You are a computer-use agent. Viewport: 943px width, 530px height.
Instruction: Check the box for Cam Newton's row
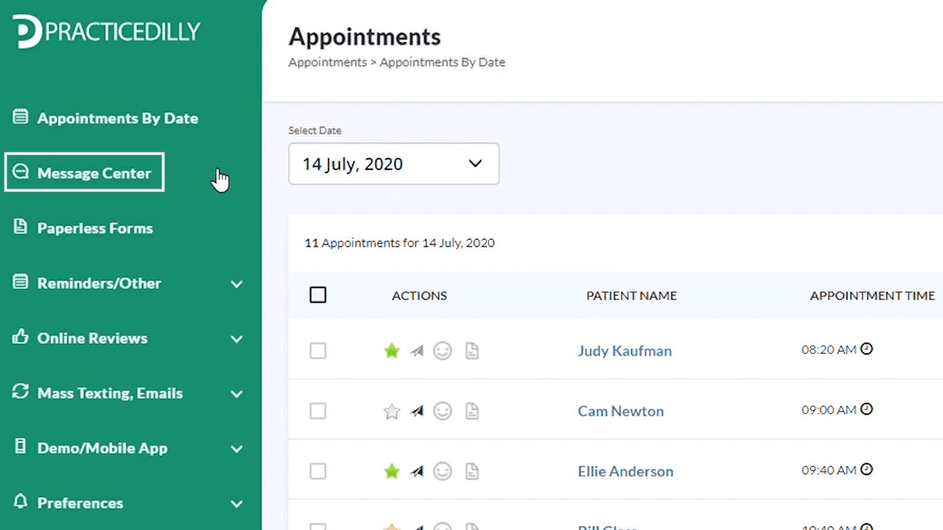pos(318,411)
